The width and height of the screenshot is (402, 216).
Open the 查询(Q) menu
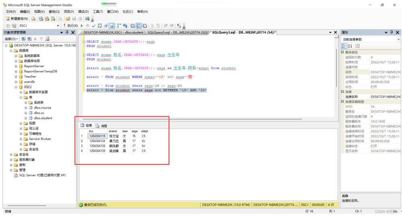(53, 12)
